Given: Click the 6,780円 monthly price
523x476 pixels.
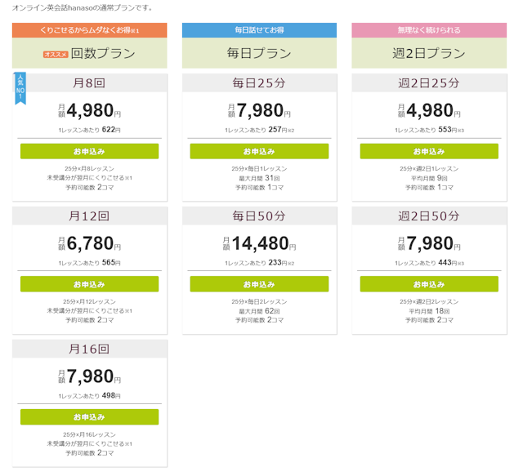Looking at the screenshot, I should [x=89, y=243].
